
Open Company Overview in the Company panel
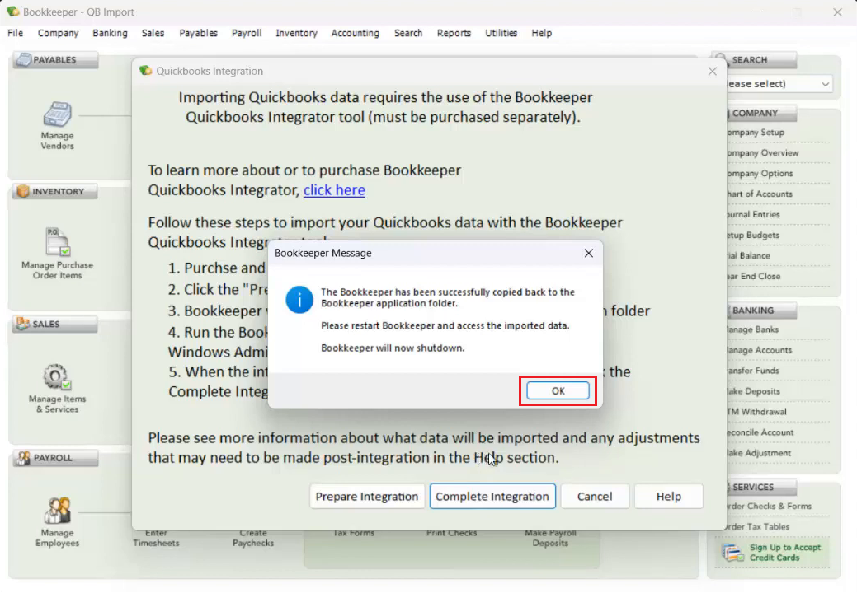[762, 153]
